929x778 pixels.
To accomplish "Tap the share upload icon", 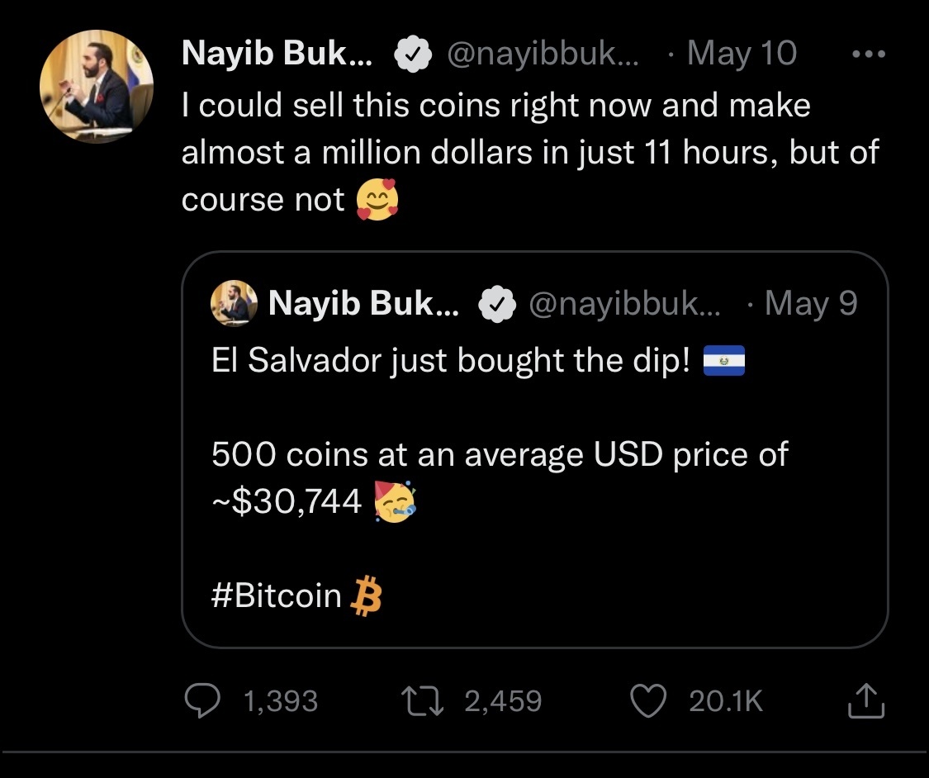I will [x=865, y=701].
